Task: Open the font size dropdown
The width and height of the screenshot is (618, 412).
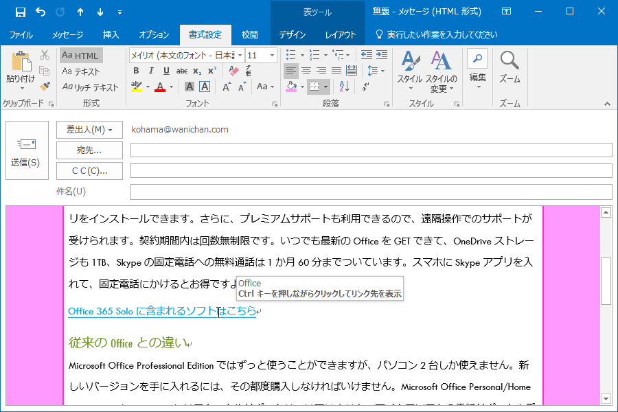Action: coord(272,55)
